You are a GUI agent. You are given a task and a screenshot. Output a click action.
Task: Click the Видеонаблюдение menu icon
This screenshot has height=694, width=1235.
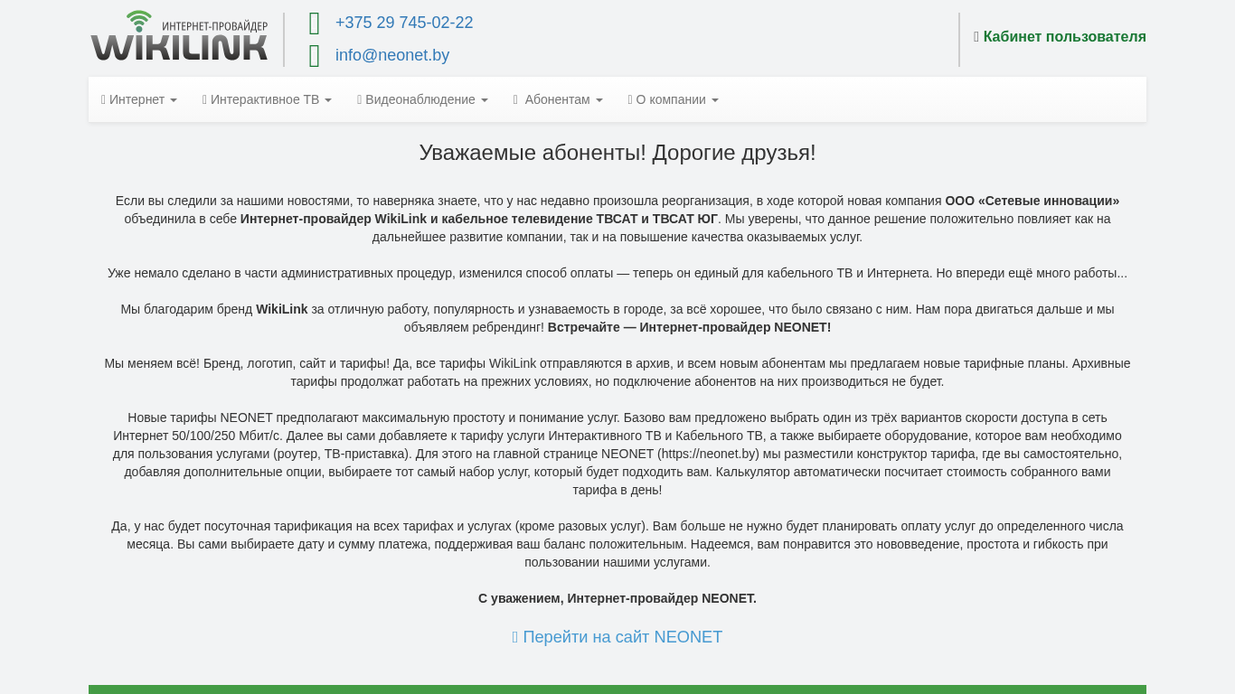pos(359,99)
